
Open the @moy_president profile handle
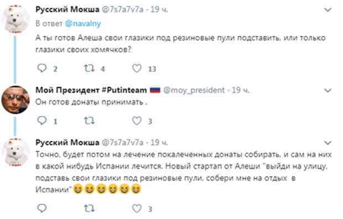click(x=194, y=90)
